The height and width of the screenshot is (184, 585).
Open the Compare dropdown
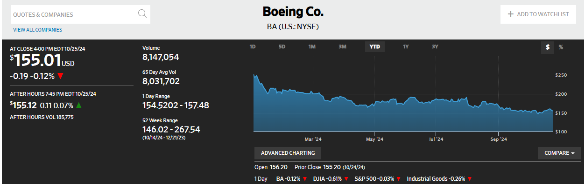tap(559, 153)
